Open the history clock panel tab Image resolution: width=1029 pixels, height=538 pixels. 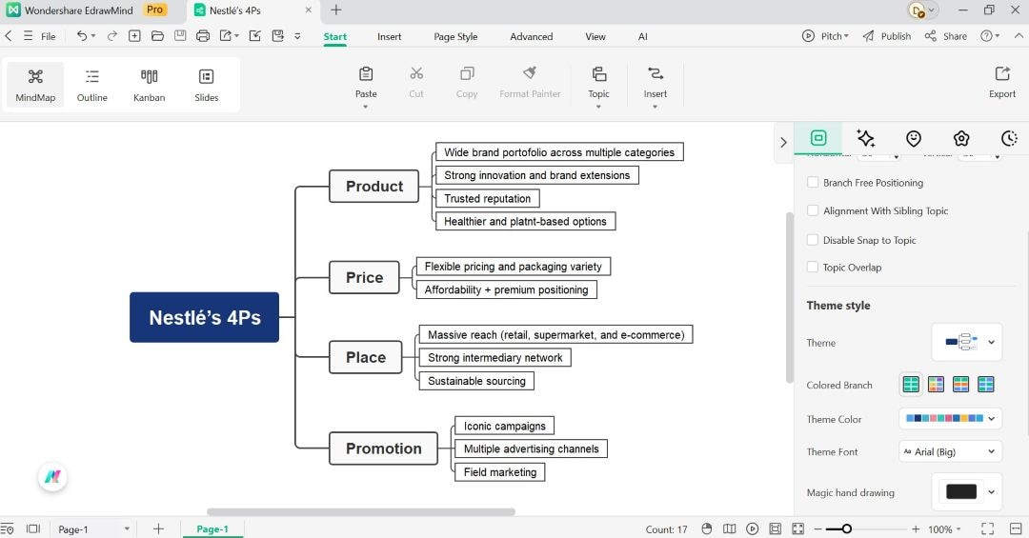[x=1009, y=138]
